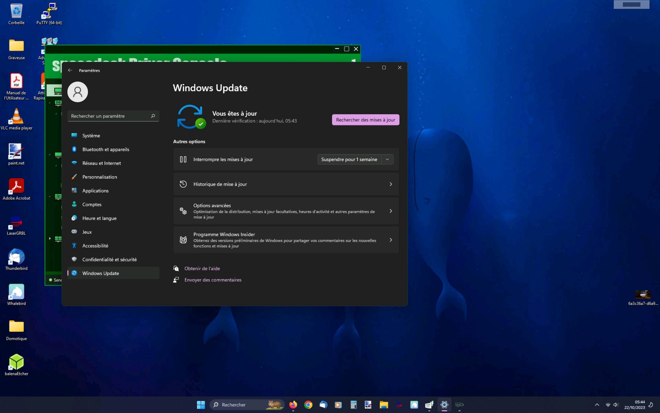Open Personnalisation settings
This screenshot has width=660, height=413.
pyautogui.click(x=113, y=177)
